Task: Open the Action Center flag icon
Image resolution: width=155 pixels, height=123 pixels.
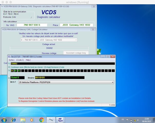Action: point(128,120)
